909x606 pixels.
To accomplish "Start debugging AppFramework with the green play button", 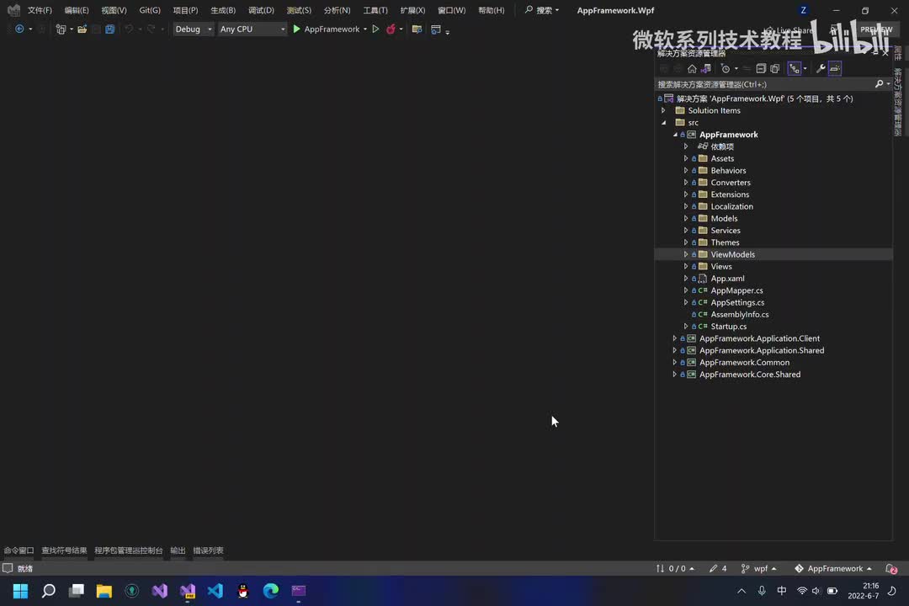I will pos(297,29).
